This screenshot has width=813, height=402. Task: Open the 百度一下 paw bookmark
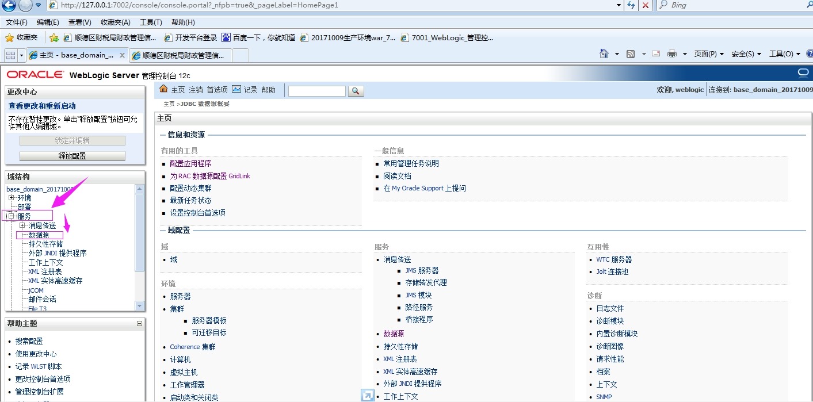pos(258,37)
